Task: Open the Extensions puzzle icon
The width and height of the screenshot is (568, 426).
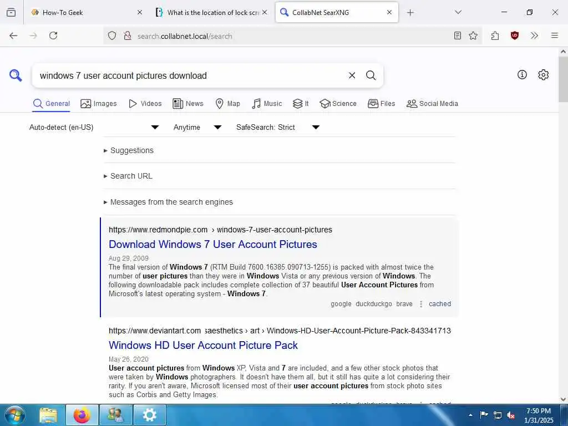Action: 495,35
